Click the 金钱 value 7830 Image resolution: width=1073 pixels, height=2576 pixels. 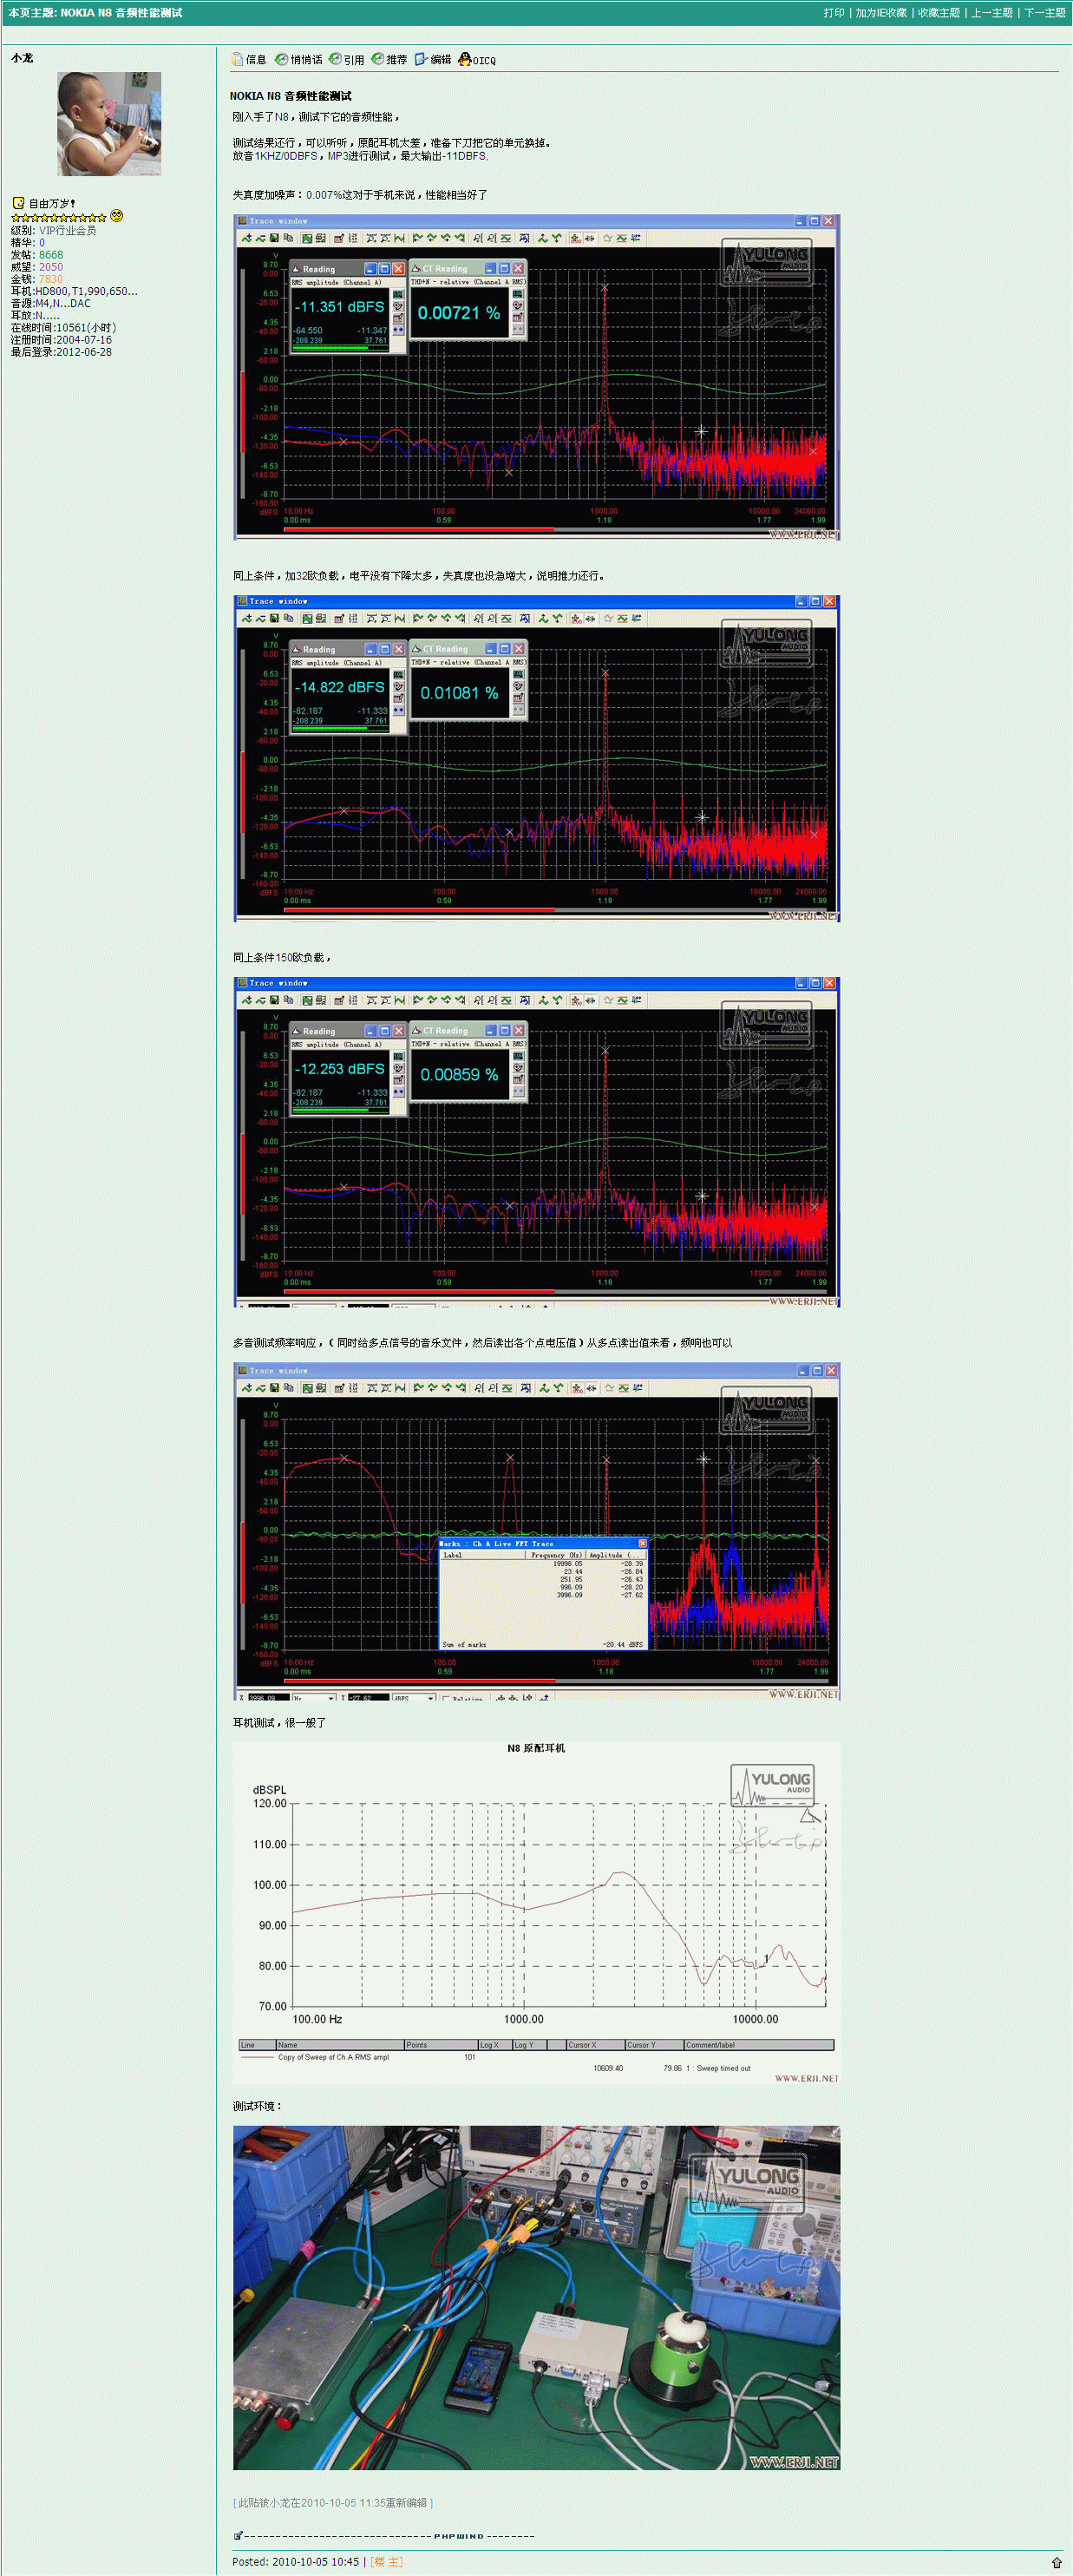coord(51,279)
